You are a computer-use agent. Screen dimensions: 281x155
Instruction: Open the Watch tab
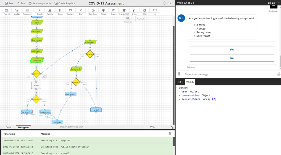[x=190, y=82]
